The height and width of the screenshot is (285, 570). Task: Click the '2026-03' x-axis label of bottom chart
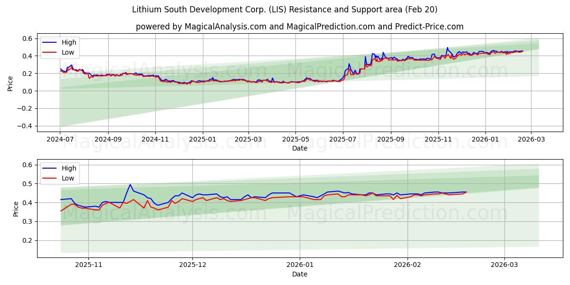click(x=504, y=266)
